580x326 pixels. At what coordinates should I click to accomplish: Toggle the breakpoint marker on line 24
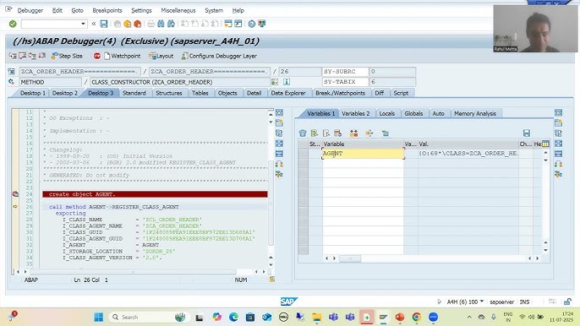click(x=15, y=194)
